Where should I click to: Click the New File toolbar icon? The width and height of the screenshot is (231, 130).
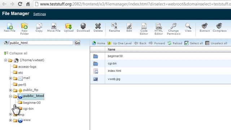[10, 27]
